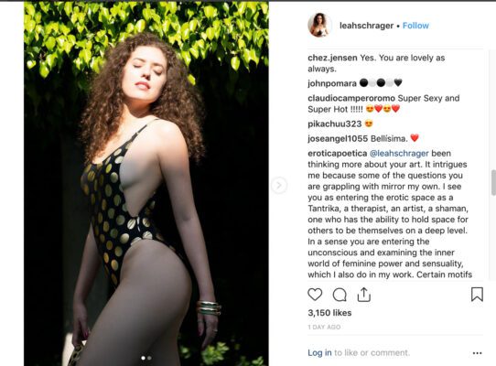Open claudiocamperoromo commenter profile
The height and width of the screenshot is (366, 496).
pyautogui.click(x=351, y=99)
